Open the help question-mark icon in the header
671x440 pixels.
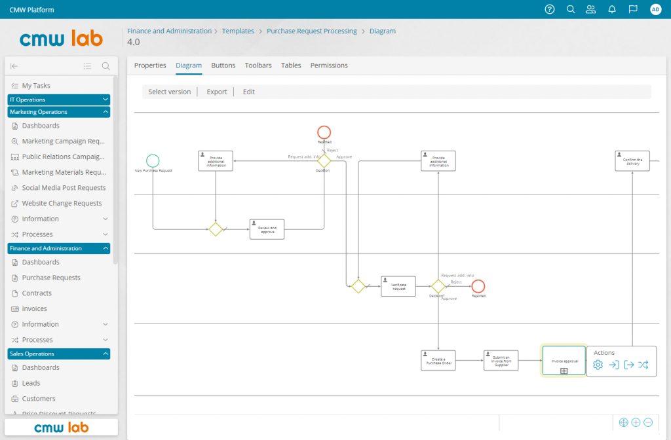point(549,9)
